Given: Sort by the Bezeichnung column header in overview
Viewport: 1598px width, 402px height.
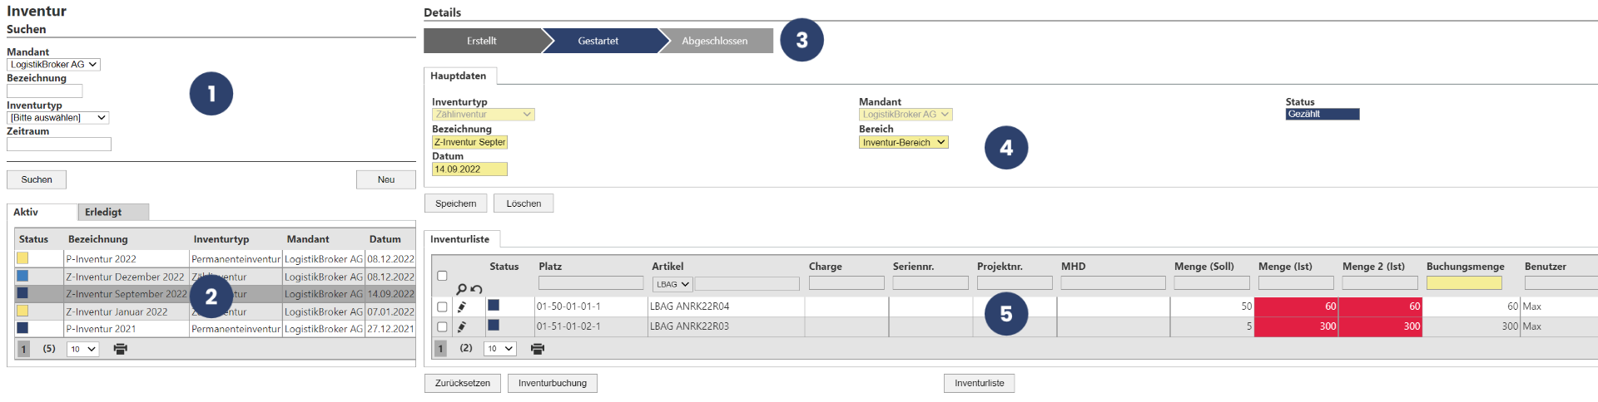Looking at the screenshot, I should tap(98, 239).
